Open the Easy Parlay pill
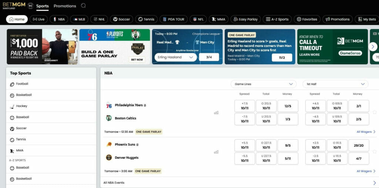This screenshot has width=379, height=188. click(x=246, y=19)
